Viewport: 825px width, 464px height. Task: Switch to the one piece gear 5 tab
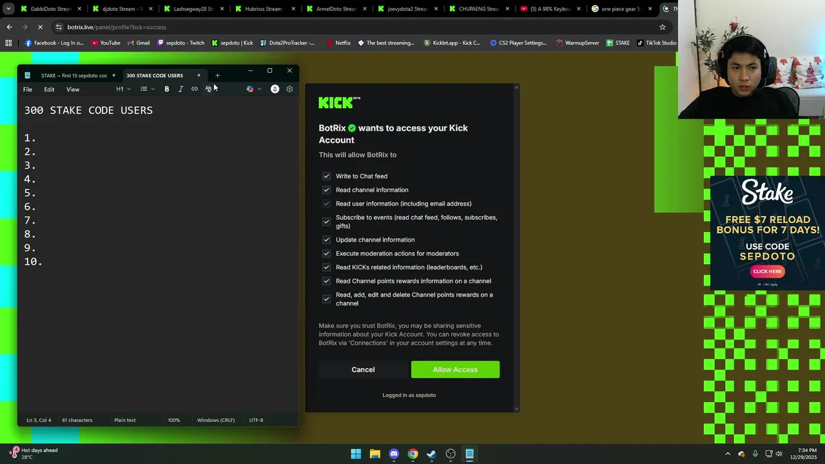[x=620, y=9]
